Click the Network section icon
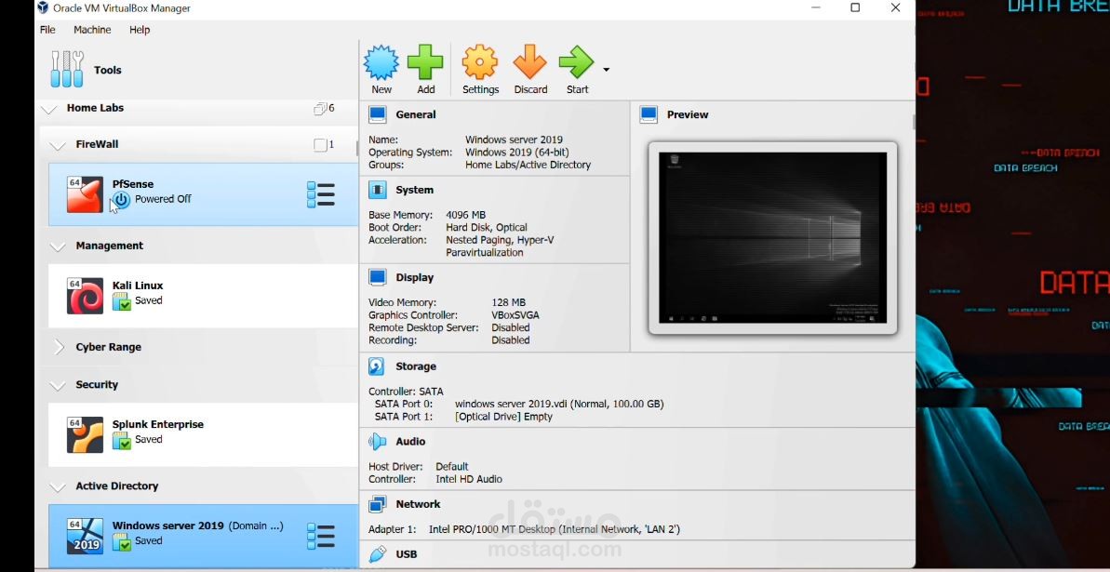1110x572 pixels. tap(377, 503)
